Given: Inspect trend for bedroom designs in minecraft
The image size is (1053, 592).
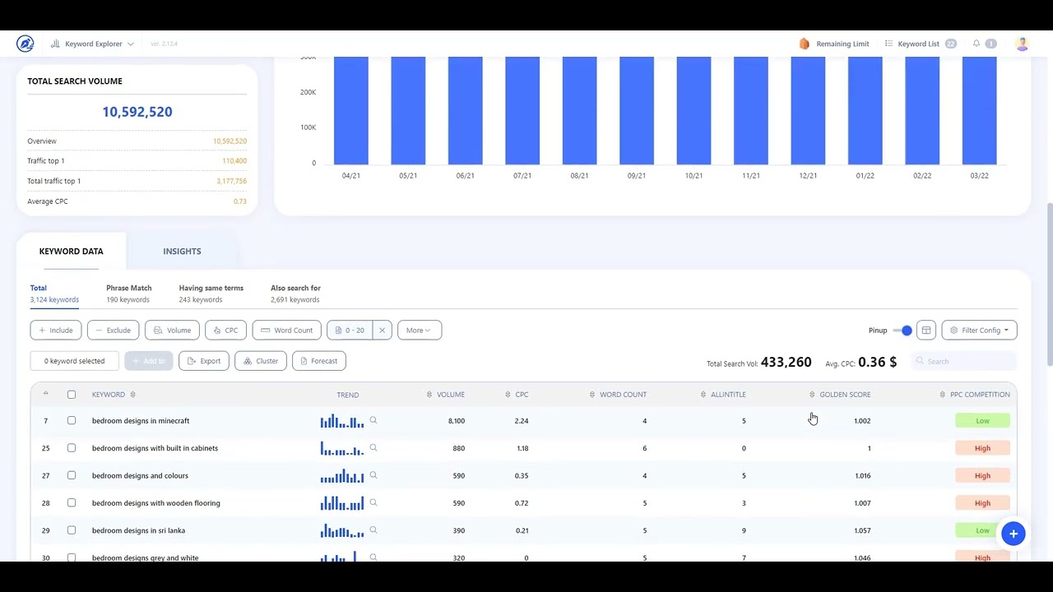Looking at the screenshot, I should pyautogui.click(x=373, y=420).
